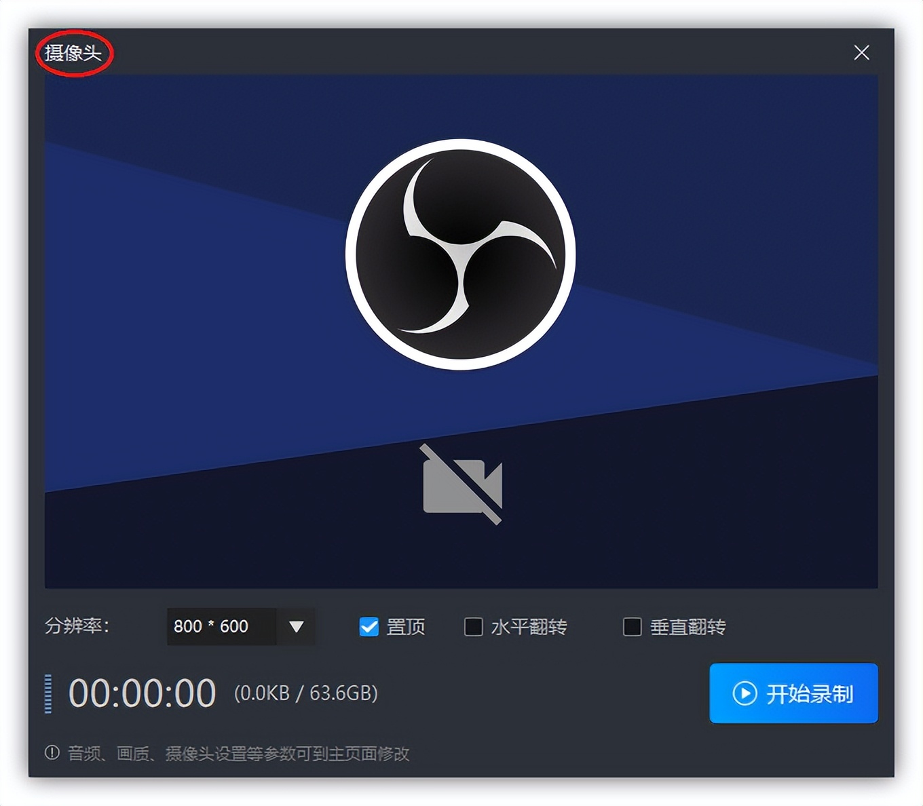This screenshot has width=923, height=806.
Task: Click the info icon next to bottom hint text
Action: (x=53, y=753)
